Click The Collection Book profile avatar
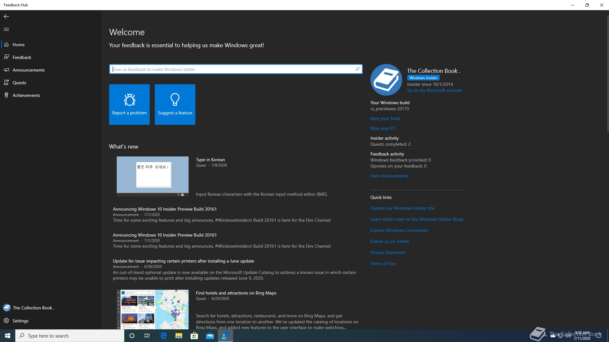This screenshot has width=609, height=342. tap(386, 80)
